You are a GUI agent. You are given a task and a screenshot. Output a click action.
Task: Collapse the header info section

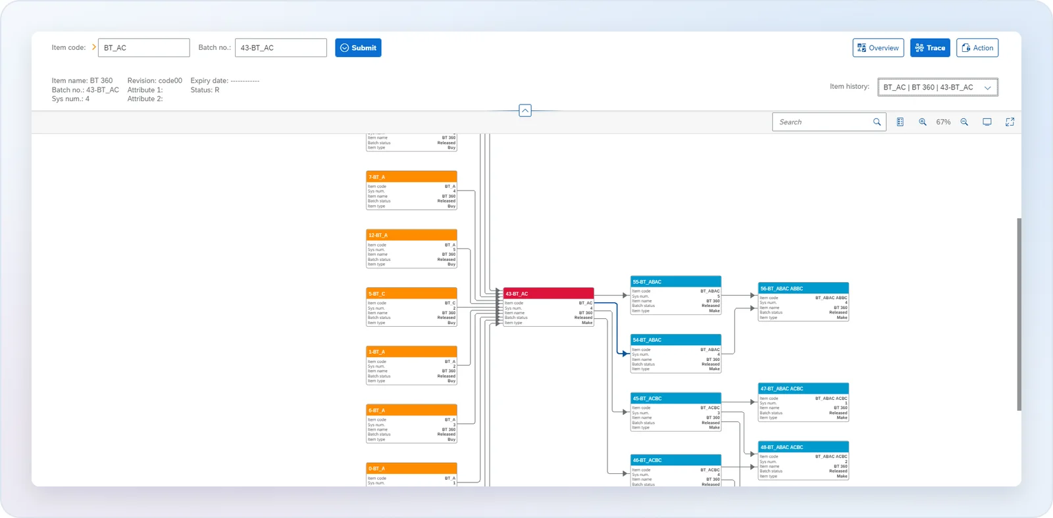(525, 110)
